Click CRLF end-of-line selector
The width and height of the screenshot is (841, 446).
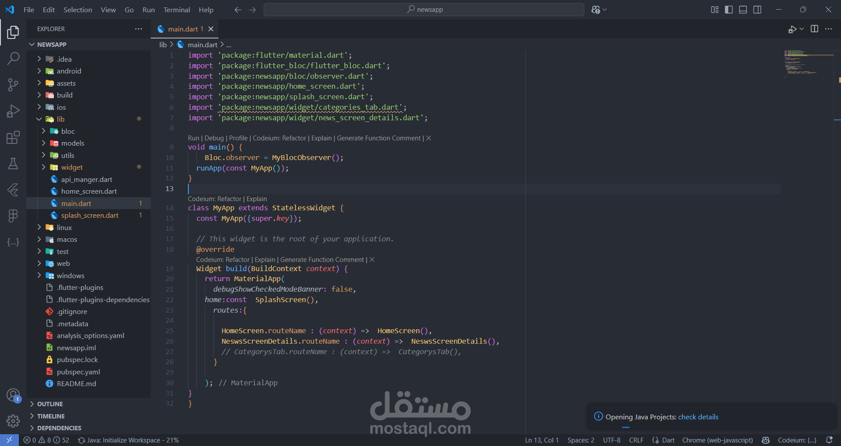coord(636,440)
